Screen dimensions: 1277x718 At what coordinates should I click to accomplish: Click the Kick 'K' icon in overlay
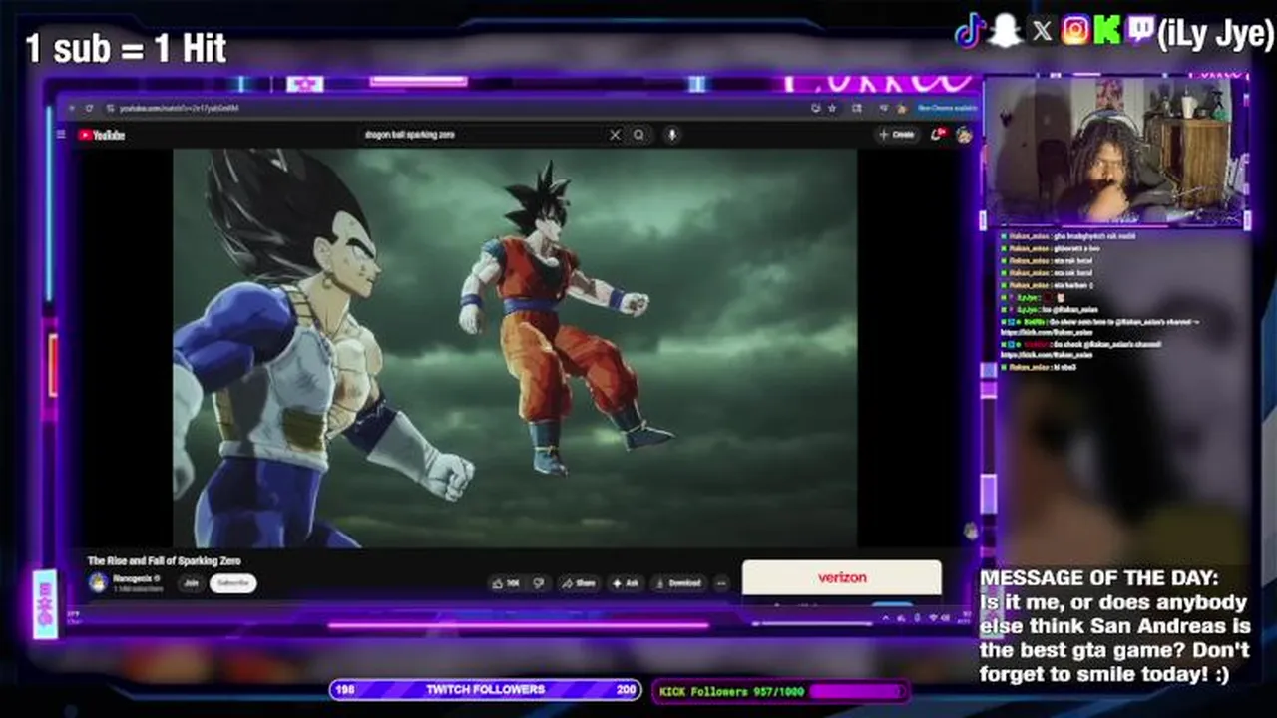(1106, 31)
